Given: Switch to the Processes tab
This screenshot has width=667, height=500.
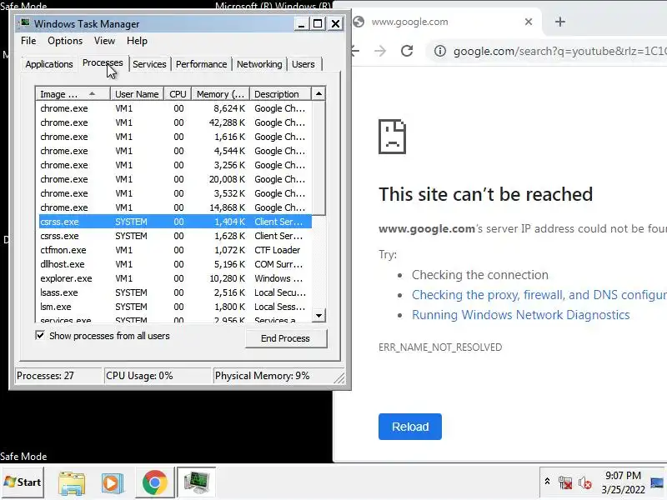Looking at the screenshot, I should [x=103, y=63].
